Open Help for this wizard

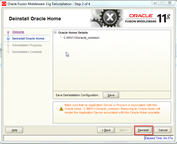[x=14, y=130]
